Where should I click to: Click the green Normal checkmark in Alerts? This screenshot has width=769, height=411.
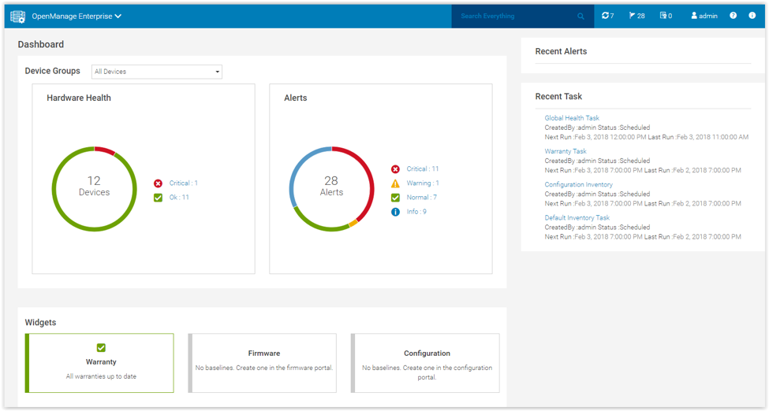[395, 198]
